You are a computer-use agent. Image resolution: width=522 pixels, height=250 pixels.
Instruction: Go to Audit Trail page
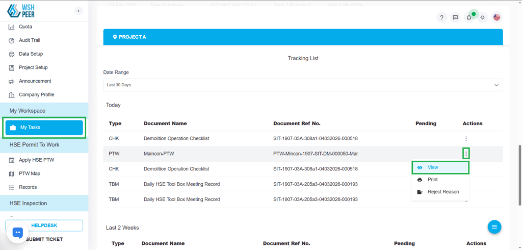click(x=29, y=40)
